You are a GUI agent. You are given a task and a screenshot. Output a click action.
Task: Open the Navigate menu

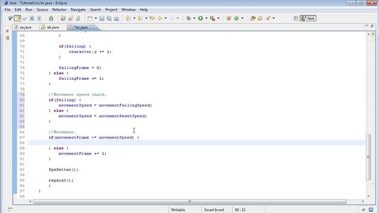[78, 9]
